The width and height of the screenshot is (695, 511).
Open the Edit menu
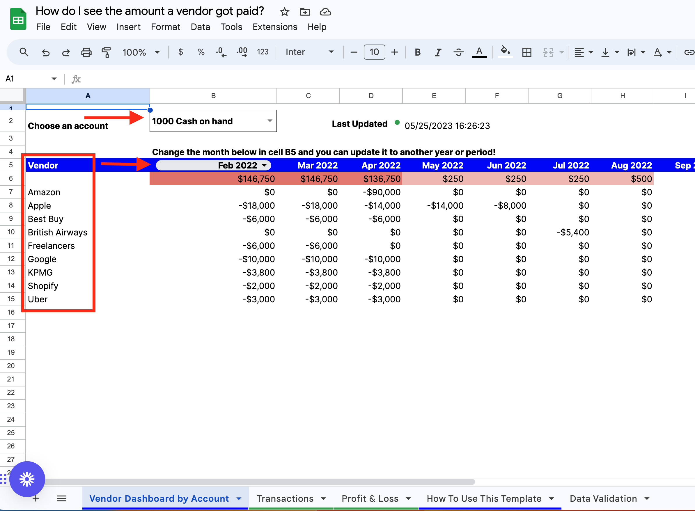(x=69, y=27)
